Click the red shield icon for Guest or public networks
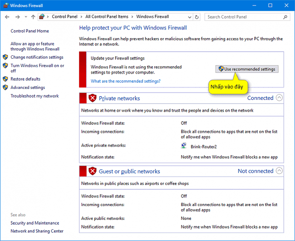295x241 pixels. pyautogui.click(x=93, y=171)
